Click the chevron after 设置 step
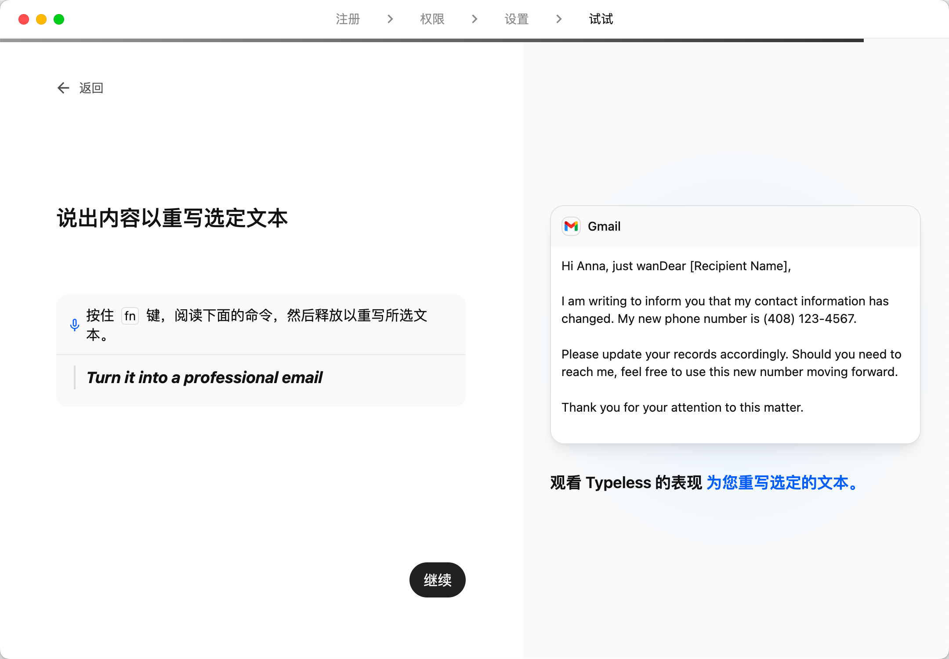The image size is (949, 659). point(559,19)
